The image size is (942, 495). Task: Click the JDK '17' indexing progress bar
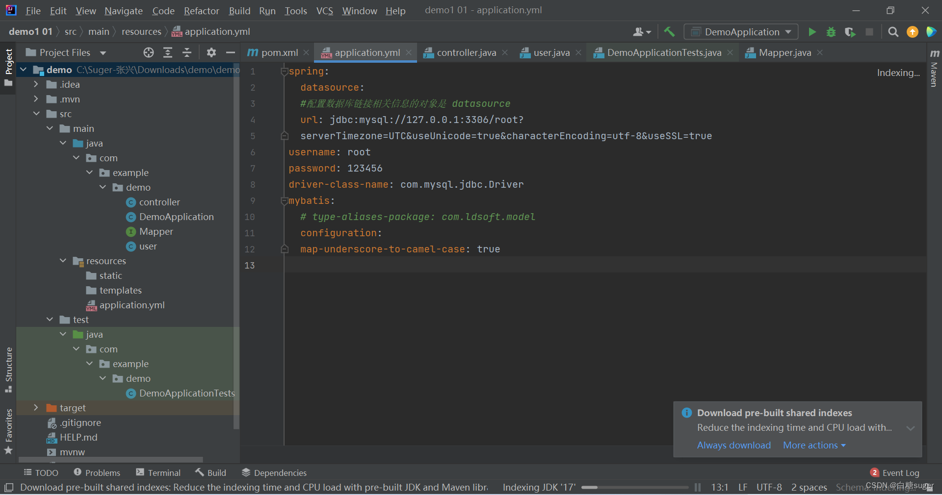635,487
